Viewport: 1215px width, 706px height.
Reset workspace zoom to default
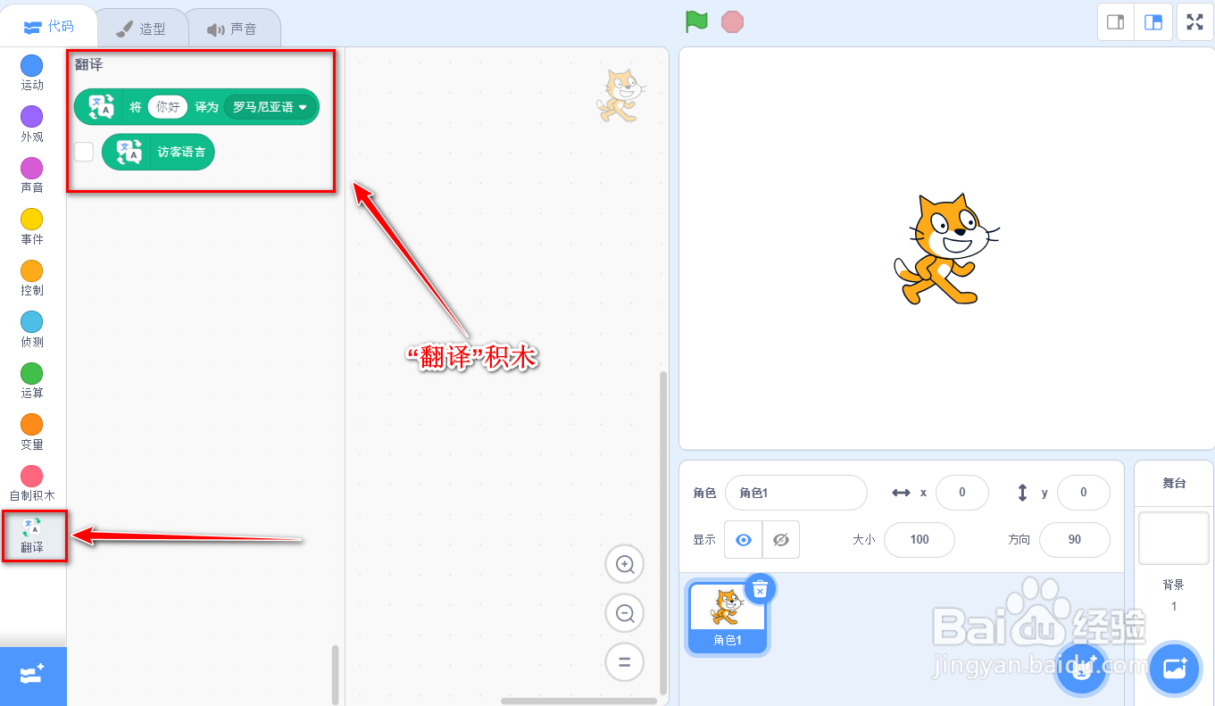pyautogui.click(x=625, y=662)
